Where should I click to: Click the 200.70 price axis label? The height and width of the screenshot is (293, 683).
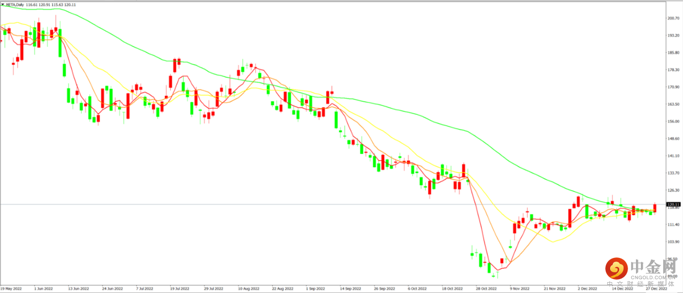[x=673, y=18]
